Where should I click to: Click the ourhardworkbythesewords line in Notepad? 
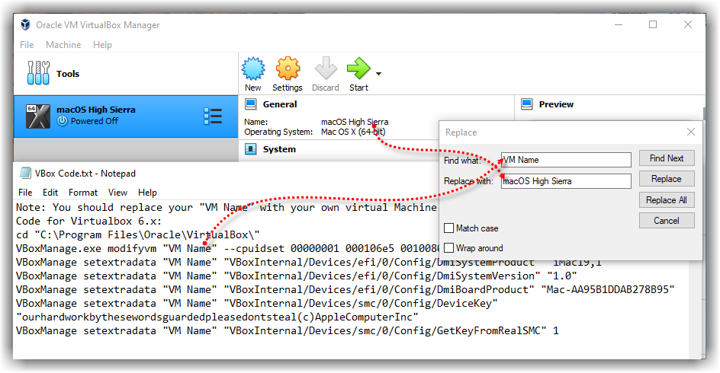pos(217,317)
